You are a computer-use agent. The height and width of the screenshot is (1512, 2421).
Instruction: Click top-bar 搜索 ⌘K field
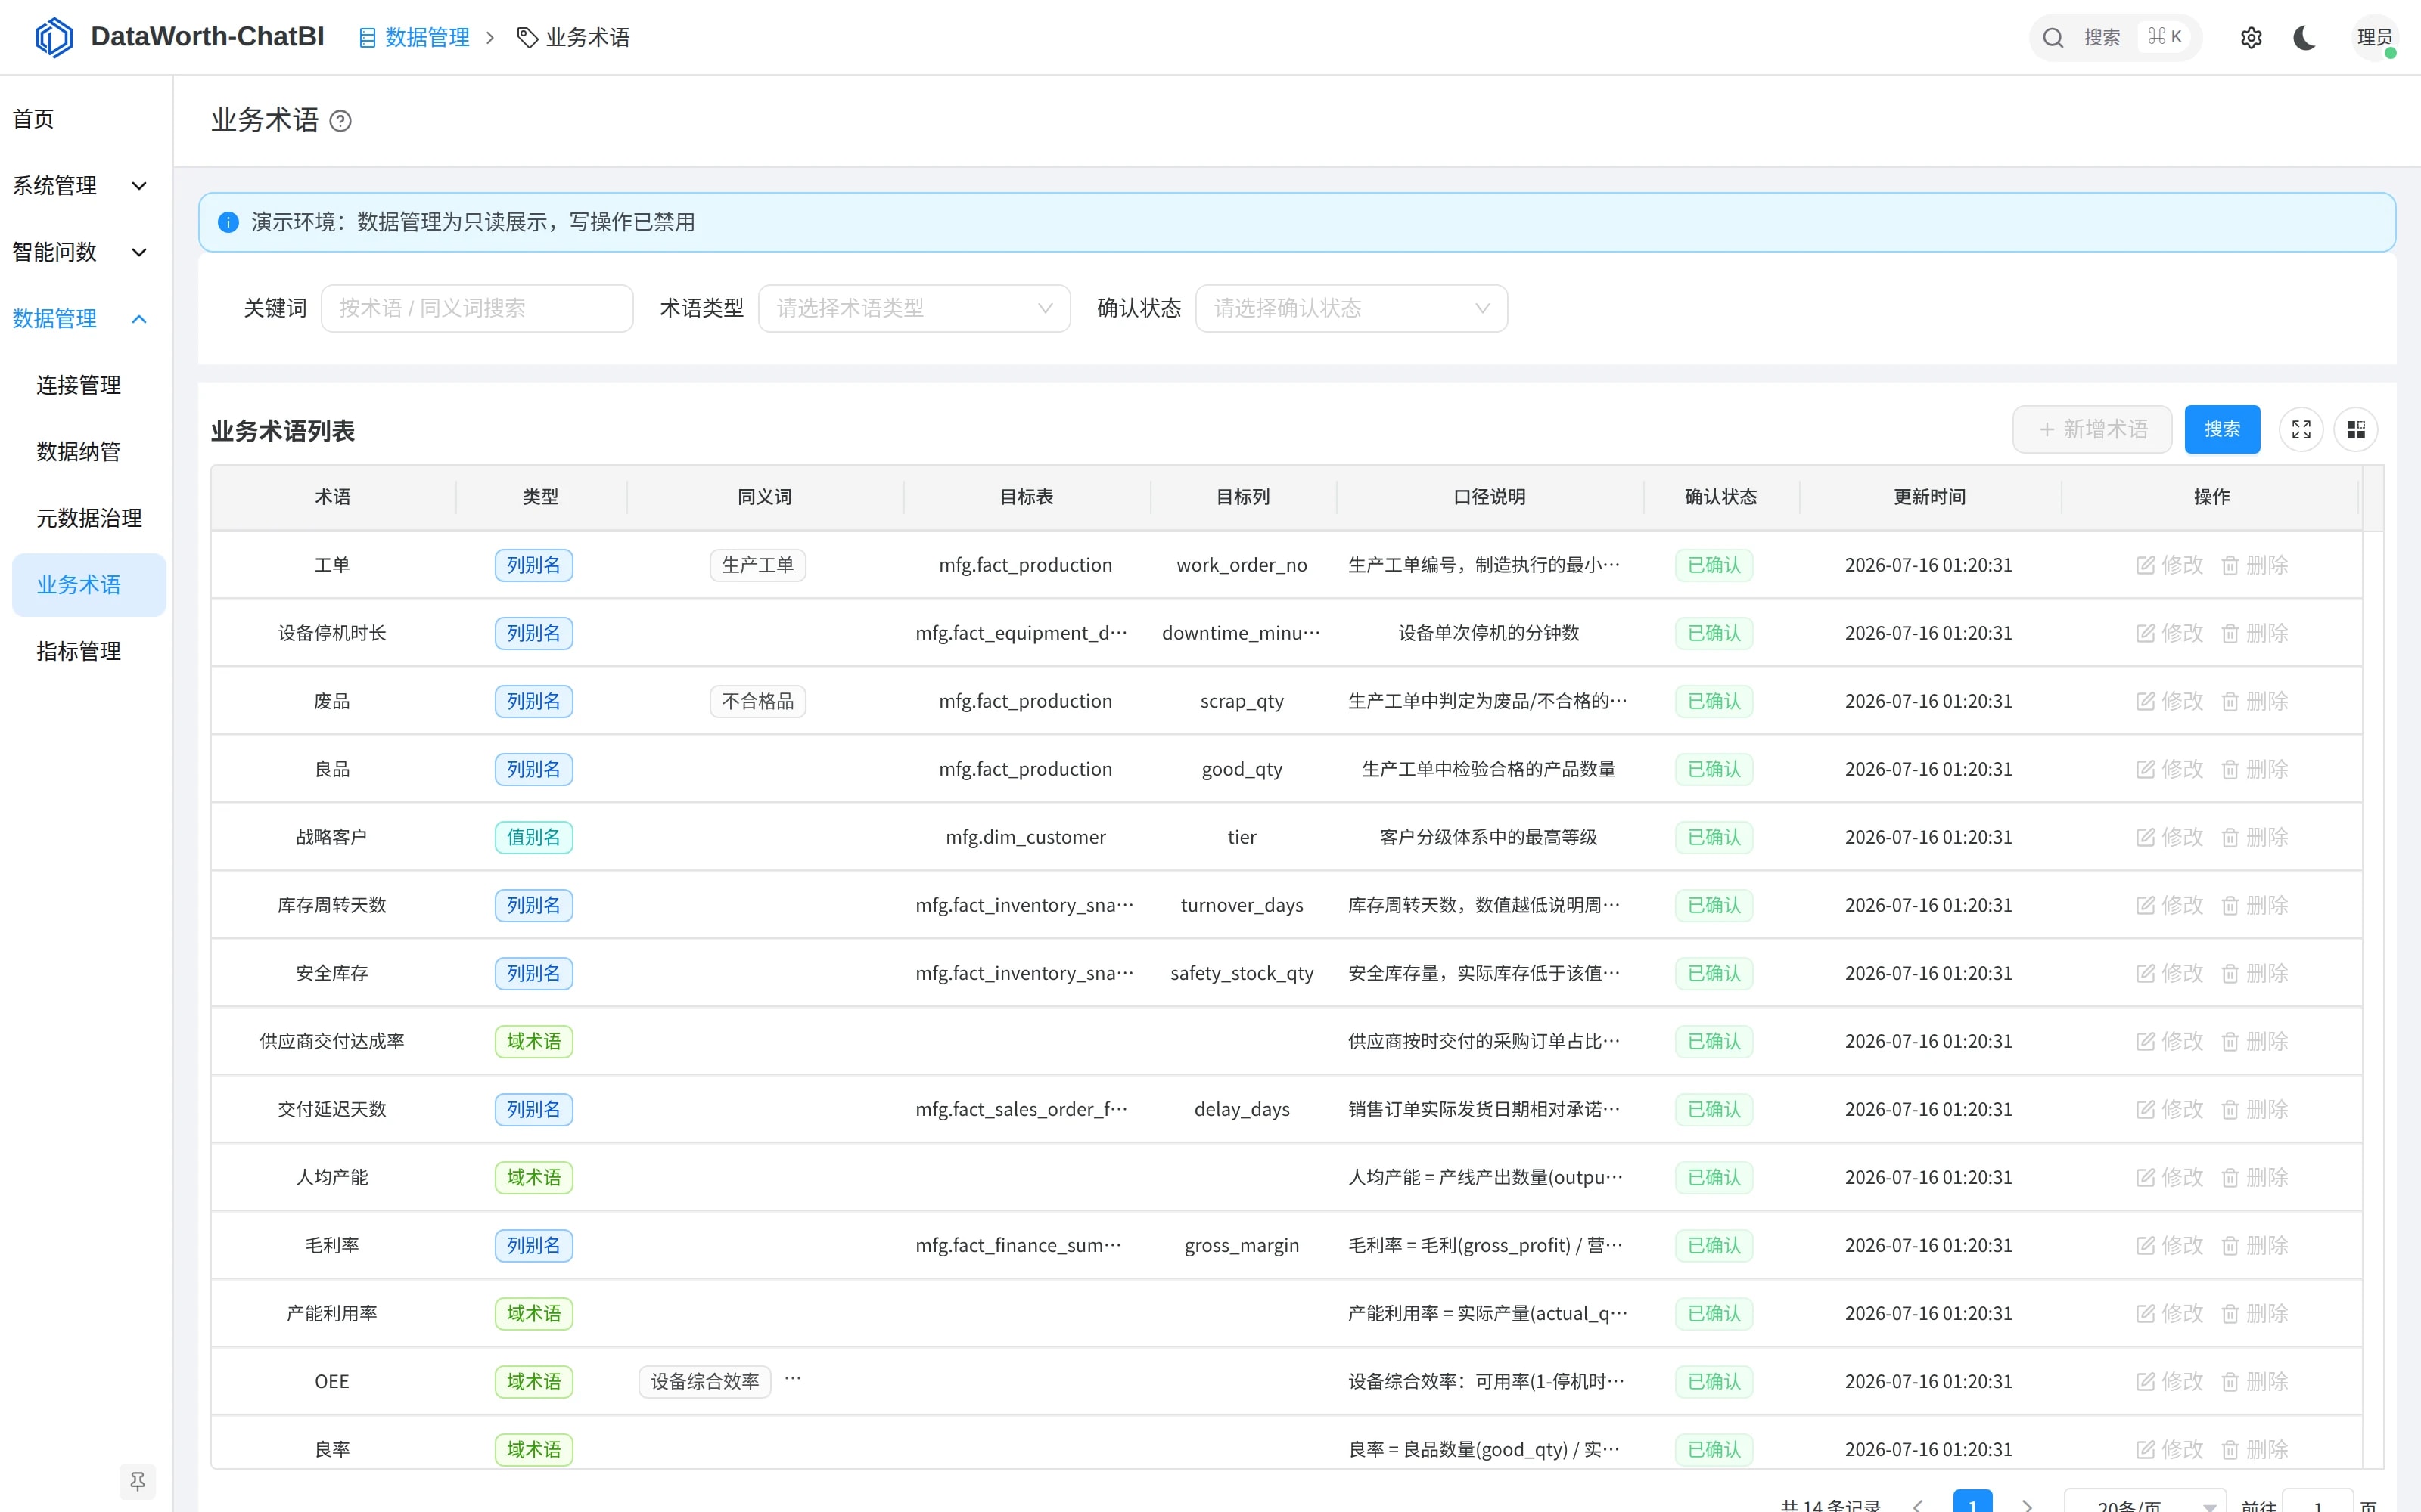click(x=2115, y=38)
